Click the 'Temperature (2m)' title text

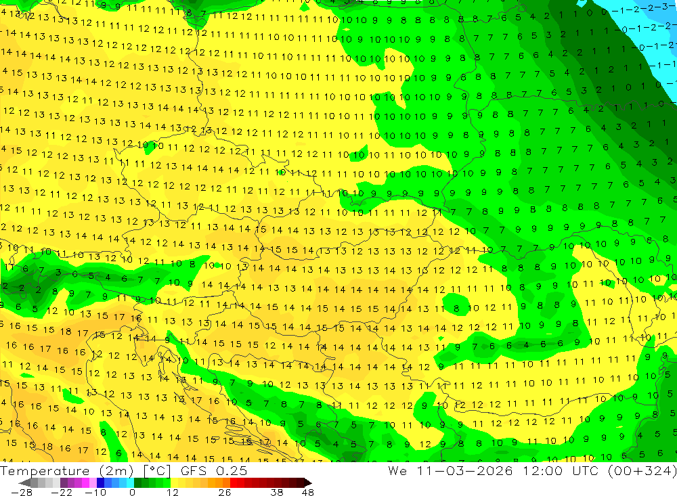coord(67,470)
